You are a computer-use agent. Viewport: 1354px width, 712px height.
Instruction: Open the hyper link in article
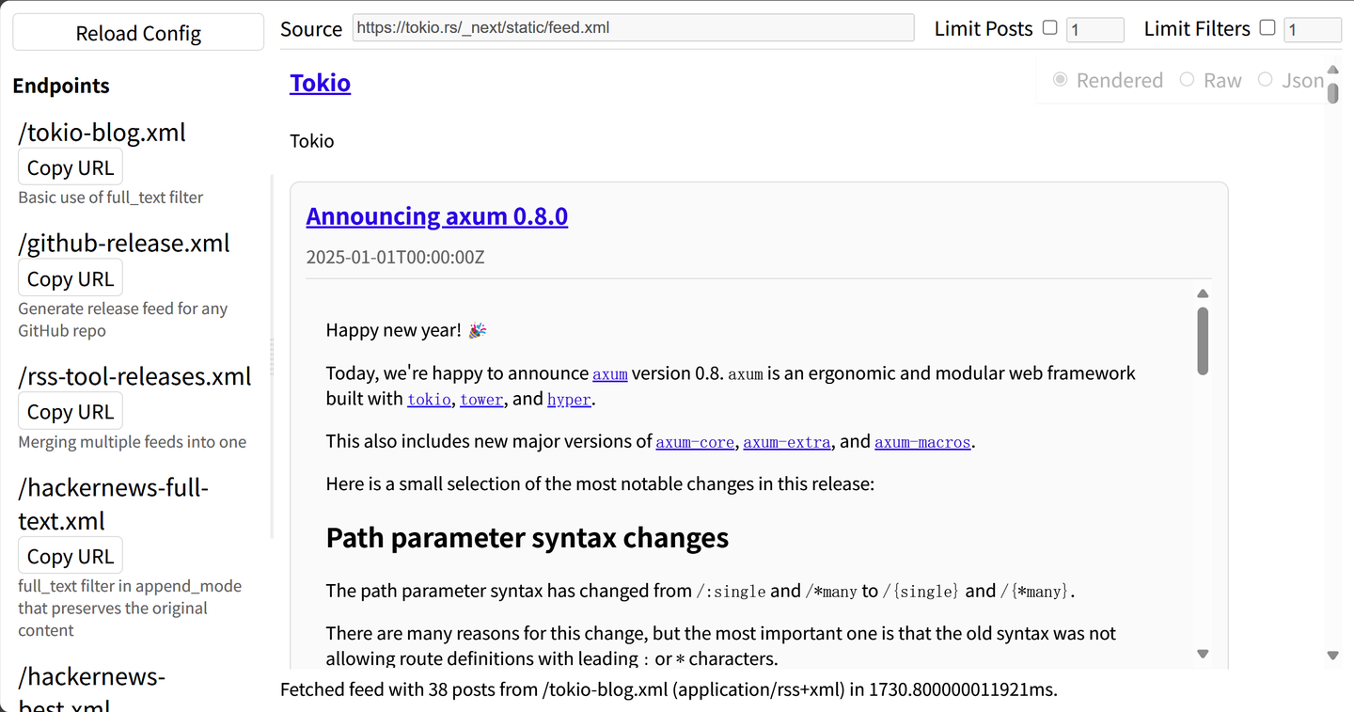pos(569,400)
